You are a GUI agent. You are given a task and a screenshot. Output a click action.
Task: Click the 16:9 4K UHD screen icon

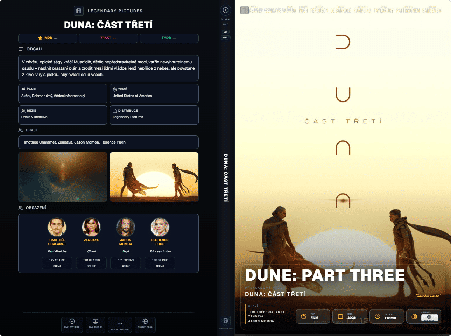96,321
